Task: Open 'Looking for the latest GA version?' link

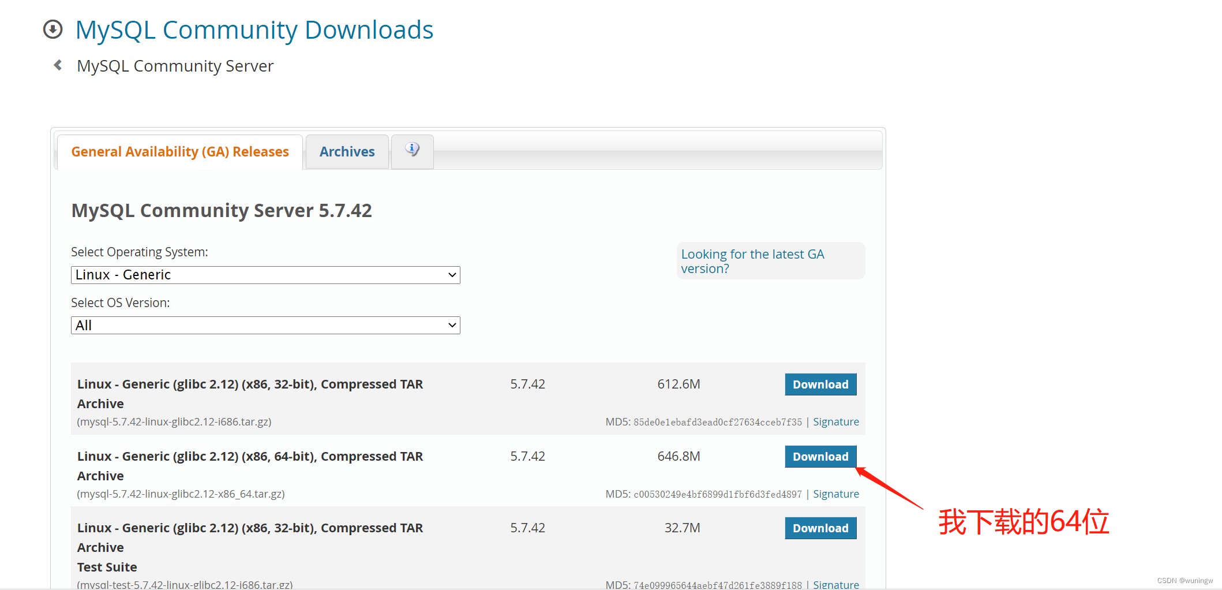Action: click(x=752, y=261)
